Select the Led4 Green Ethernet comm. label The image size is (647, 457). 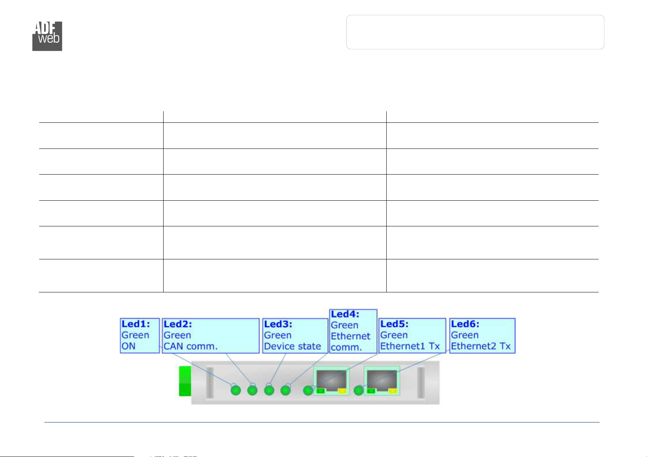(353, 331)
